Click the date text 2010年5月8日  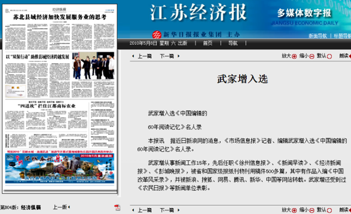143,43
